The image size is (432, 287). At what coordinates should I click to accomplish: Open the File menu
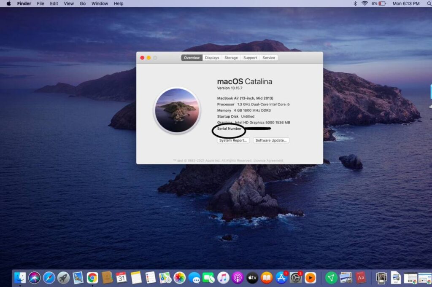coord(40,3)
